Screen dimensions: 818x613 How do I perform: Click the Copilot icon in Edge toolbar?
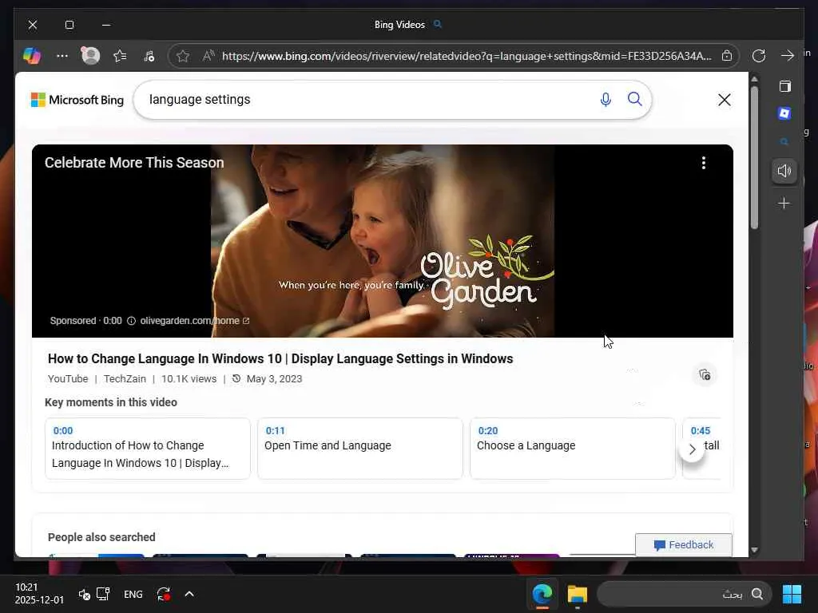coord(32,56)
